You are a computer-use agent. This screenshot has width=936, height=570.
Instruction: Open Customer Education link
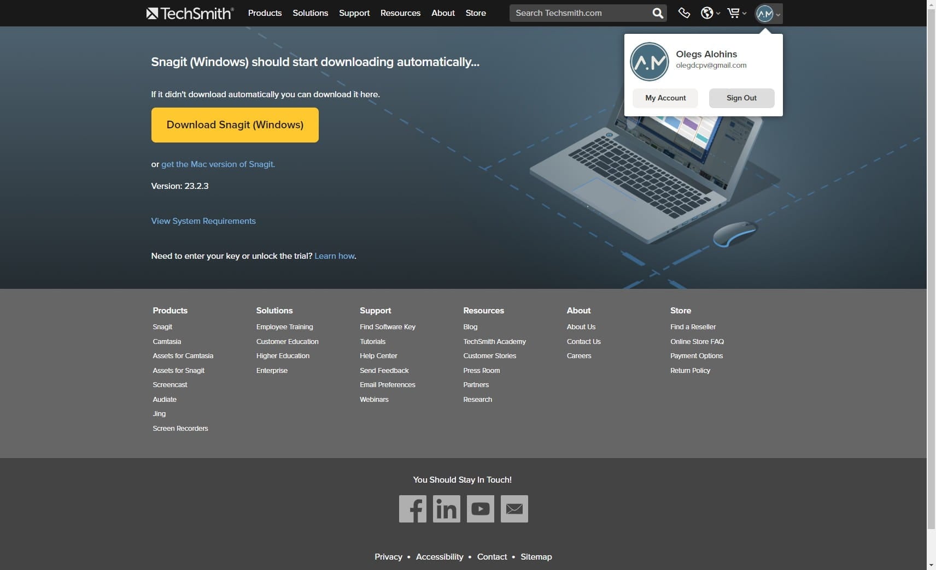[288, 342]
